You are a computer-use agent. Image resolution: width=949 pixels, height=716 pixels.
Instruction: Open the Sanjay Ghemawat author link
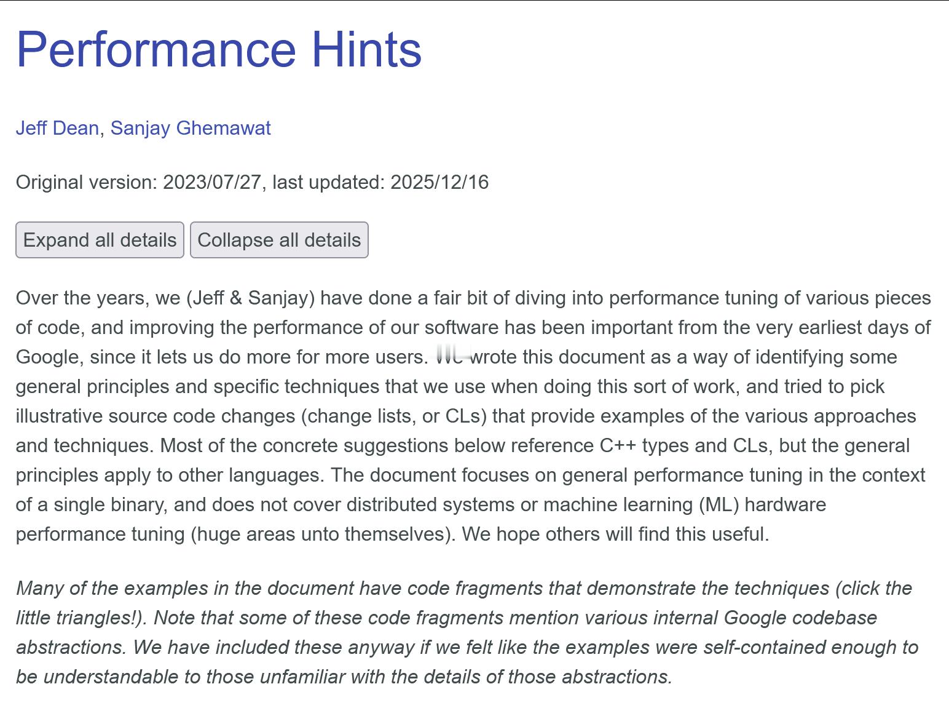pos(191,128)
